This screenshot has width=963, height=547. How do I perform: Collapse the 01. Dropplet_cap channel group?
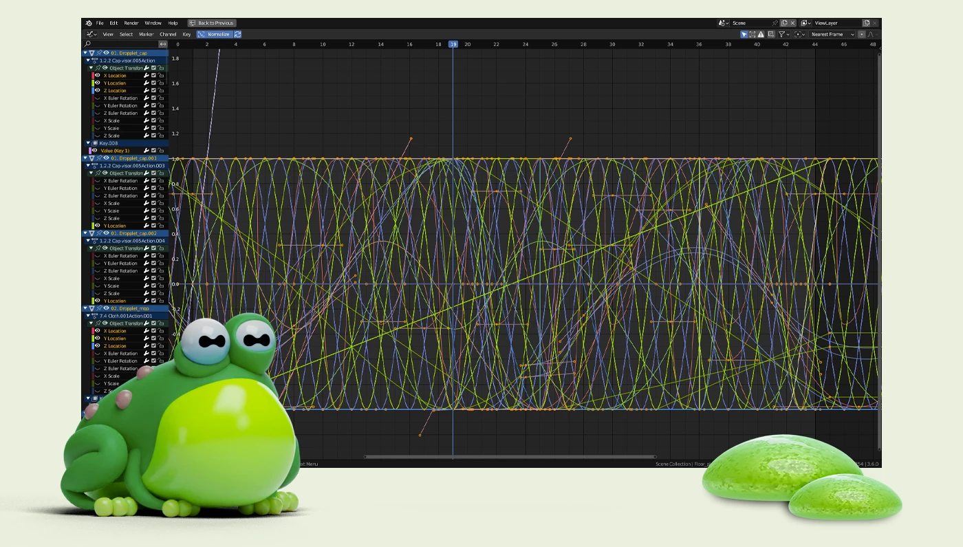(x=85, y=53)
